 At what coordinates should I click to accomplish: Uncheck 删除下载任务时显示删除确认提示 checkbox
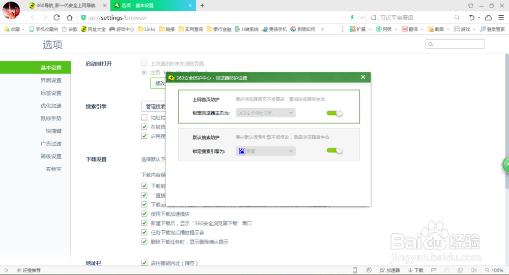point(144,241)
